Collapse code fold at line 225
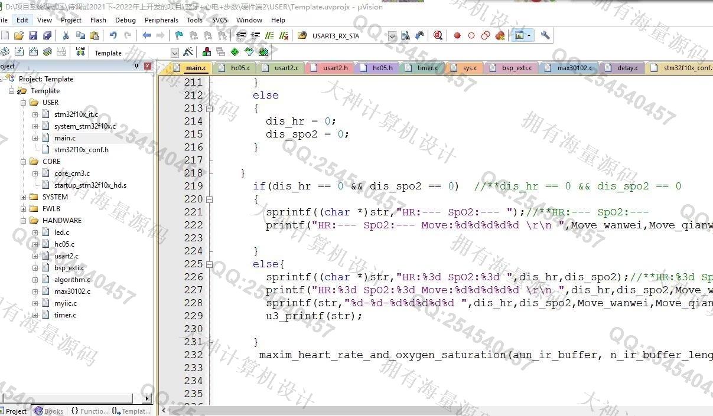713x416 pixels. (x=209, y=264)
